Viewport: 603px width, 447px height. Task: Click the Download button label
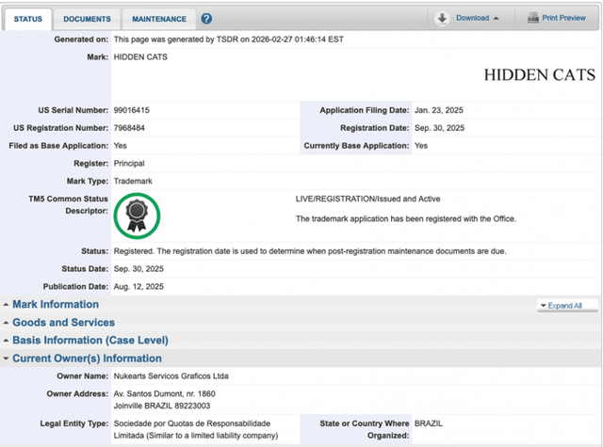point(472,18)
